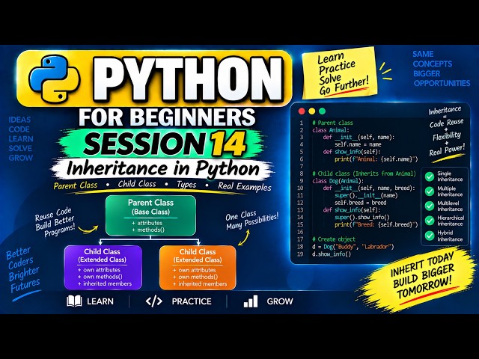Click the print Breed f-string line
This screenshot has height=359, width=479.
tap(376, 224)
